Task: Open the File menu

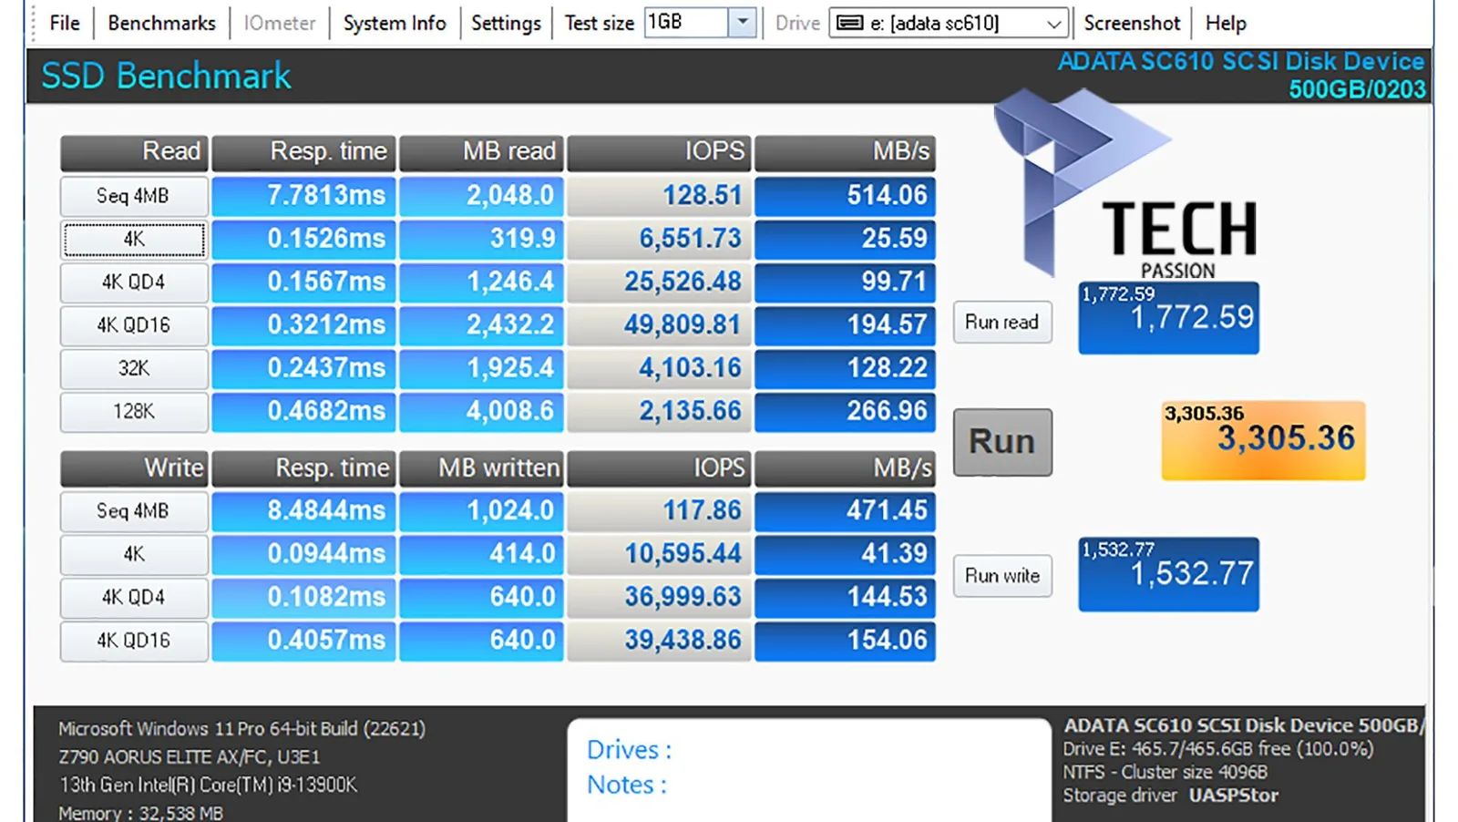Action: tap(64, 23)
